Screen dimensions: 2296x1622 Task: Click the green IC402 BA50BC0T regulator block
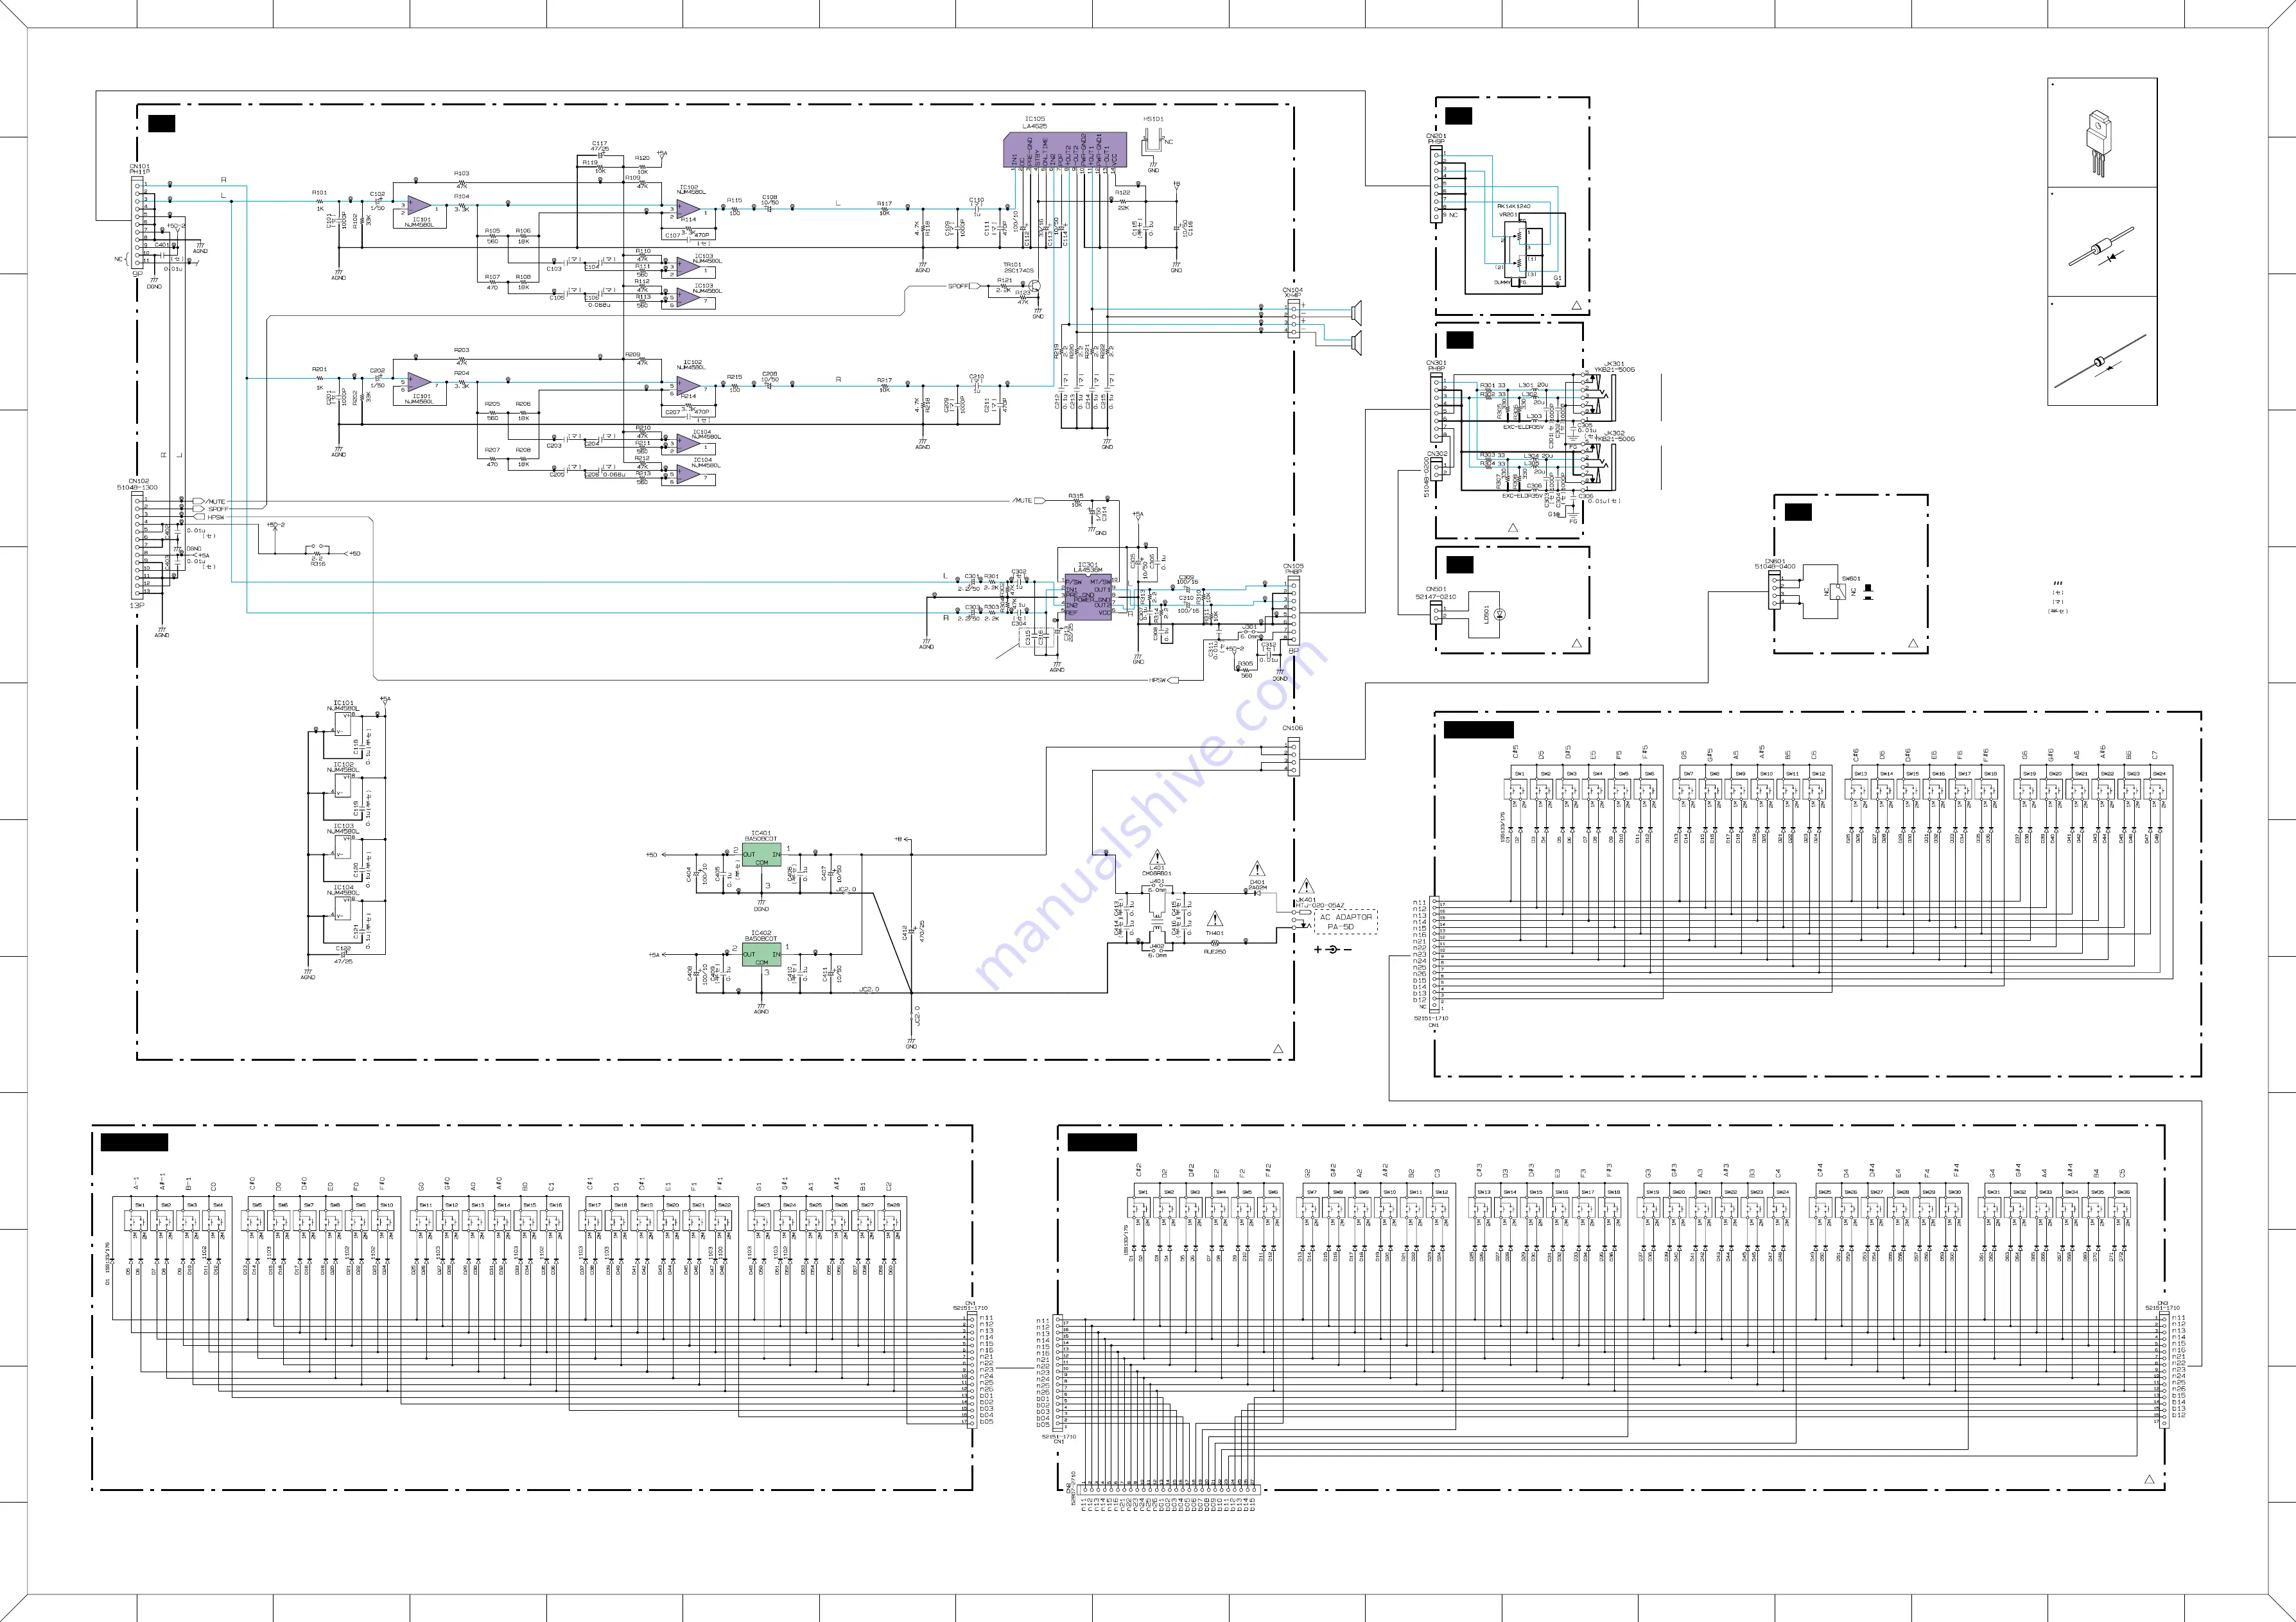point(761,955)
